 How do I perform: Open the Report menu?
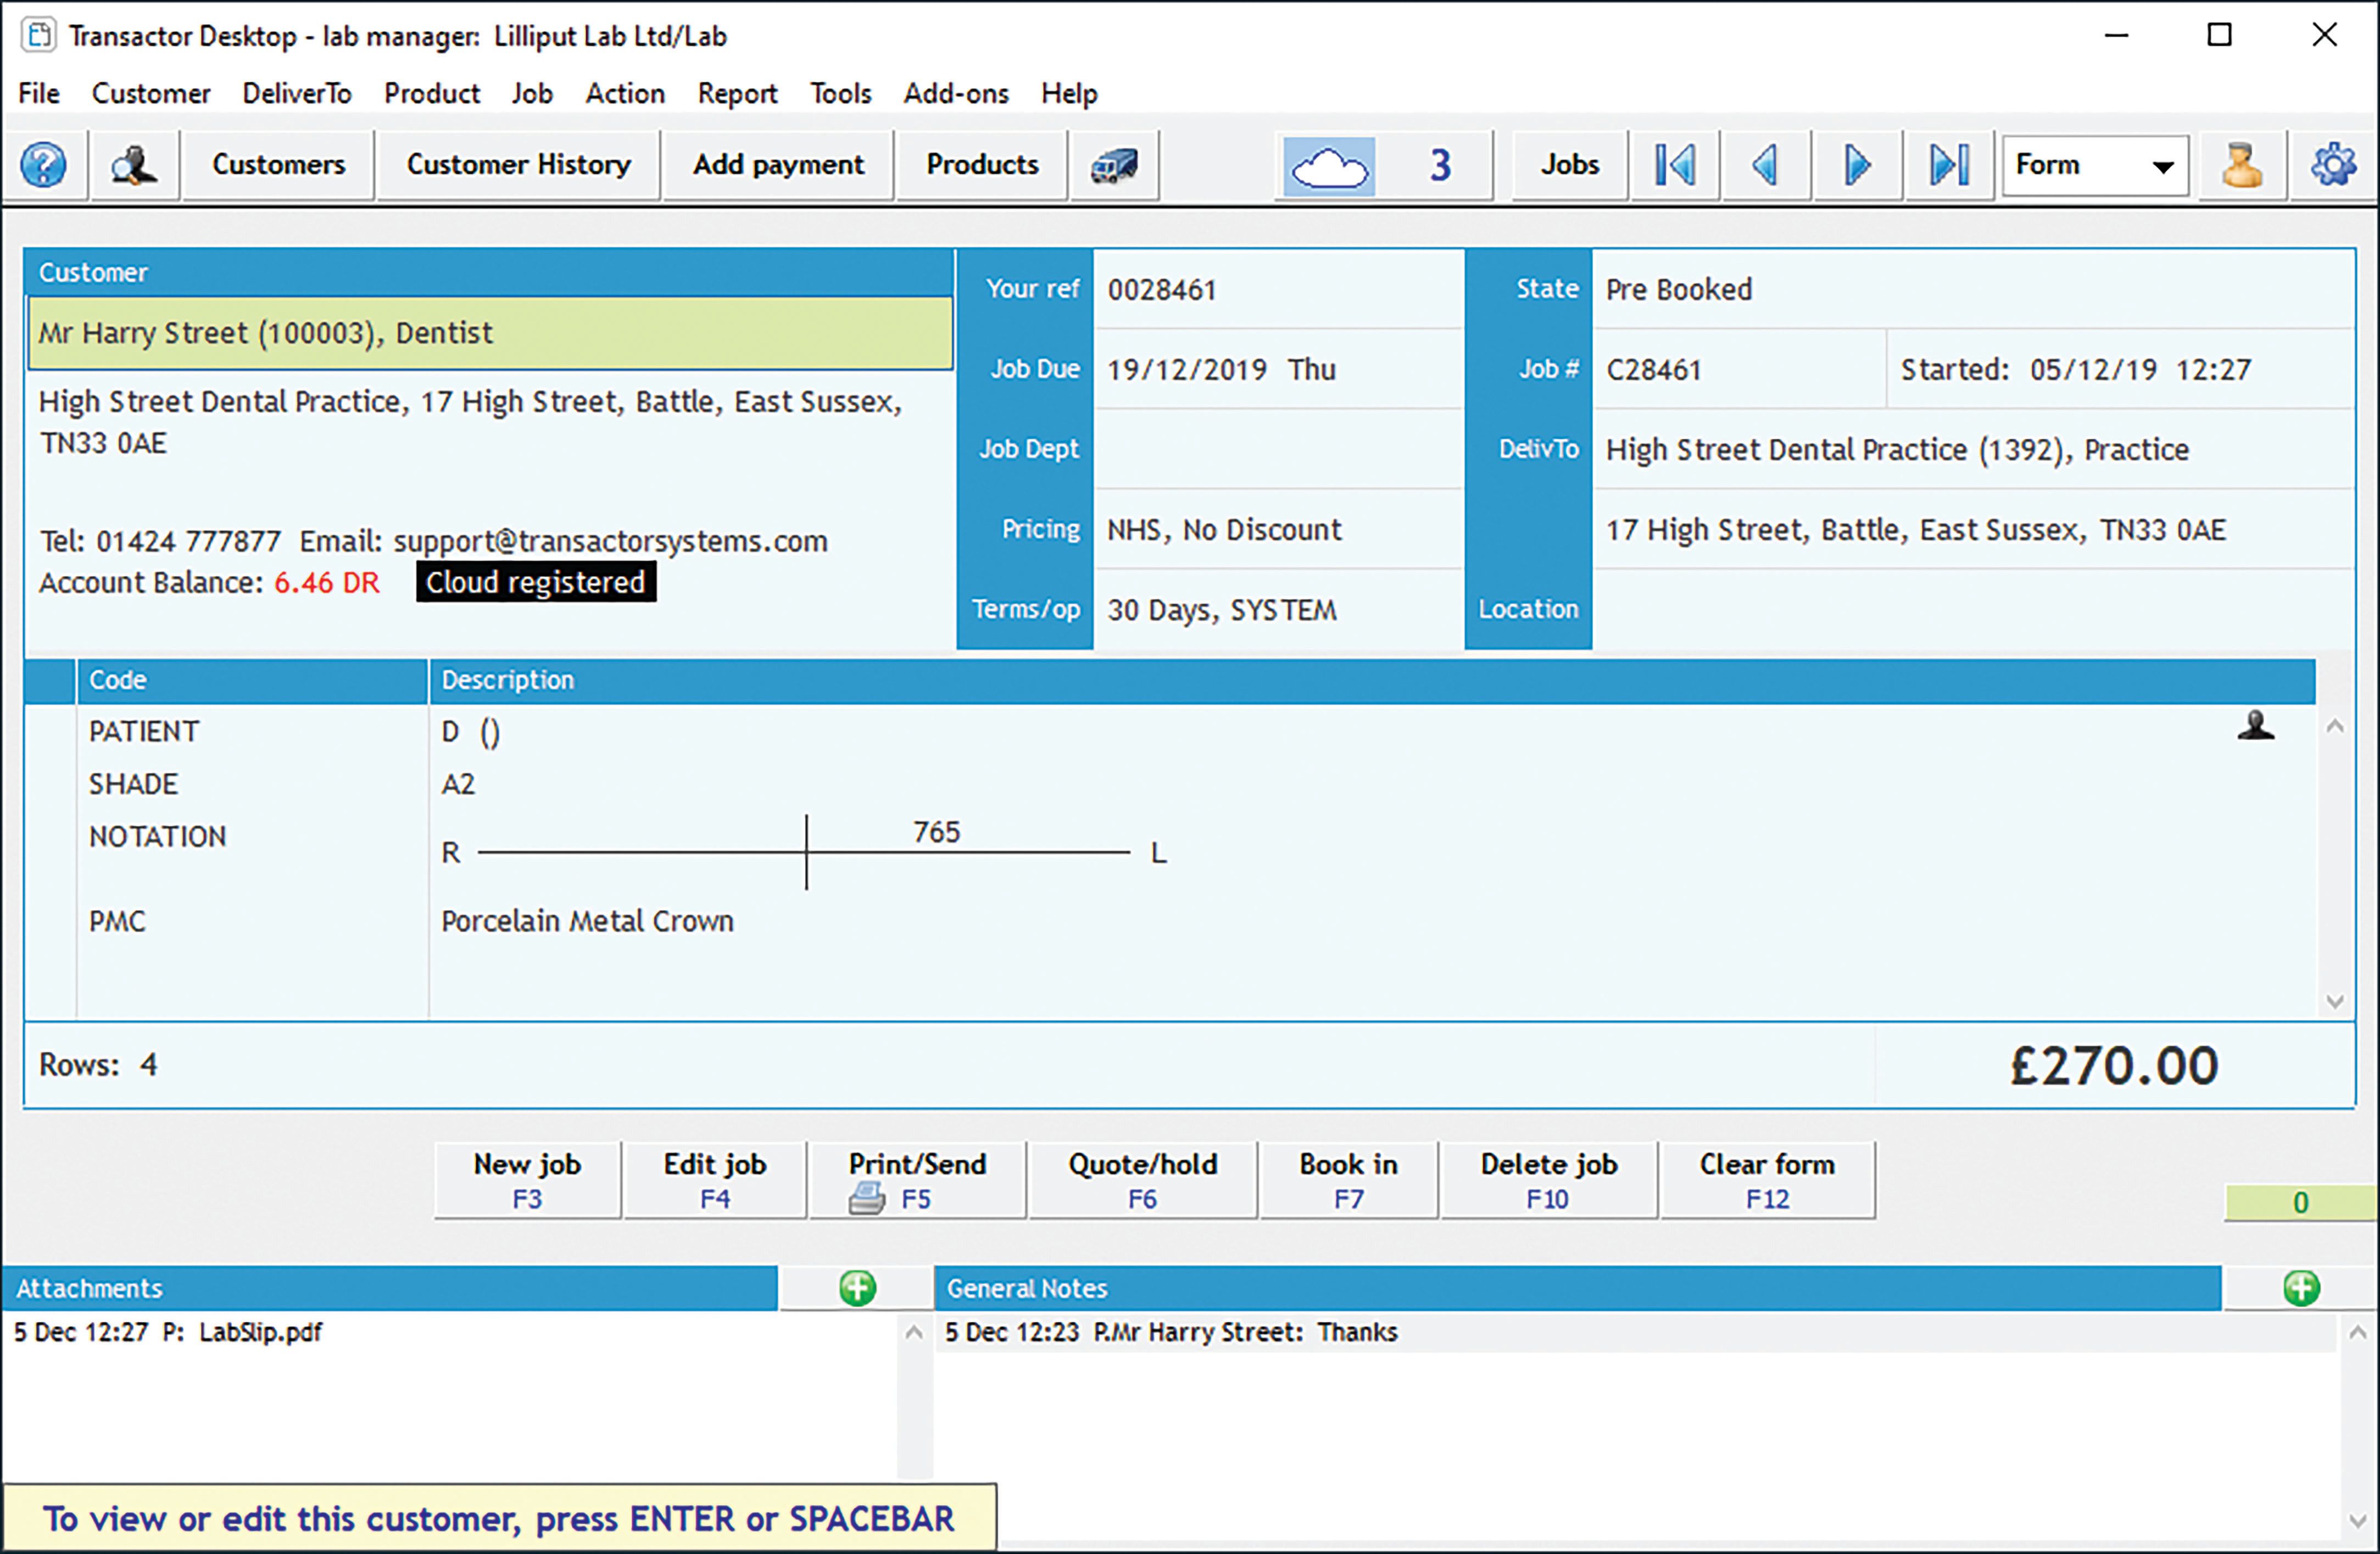[737, 94]
